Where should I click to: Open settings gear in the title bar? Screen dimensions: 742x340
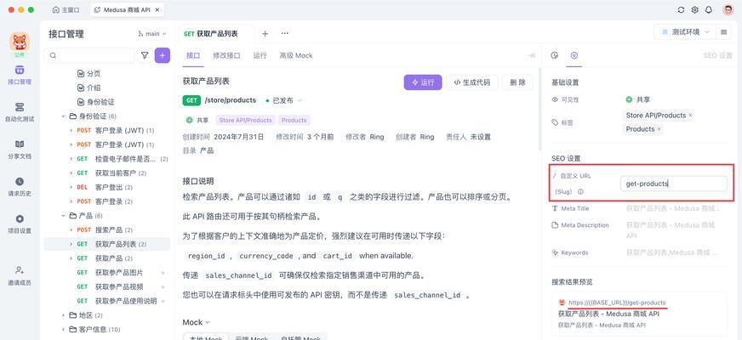point(694,9)
